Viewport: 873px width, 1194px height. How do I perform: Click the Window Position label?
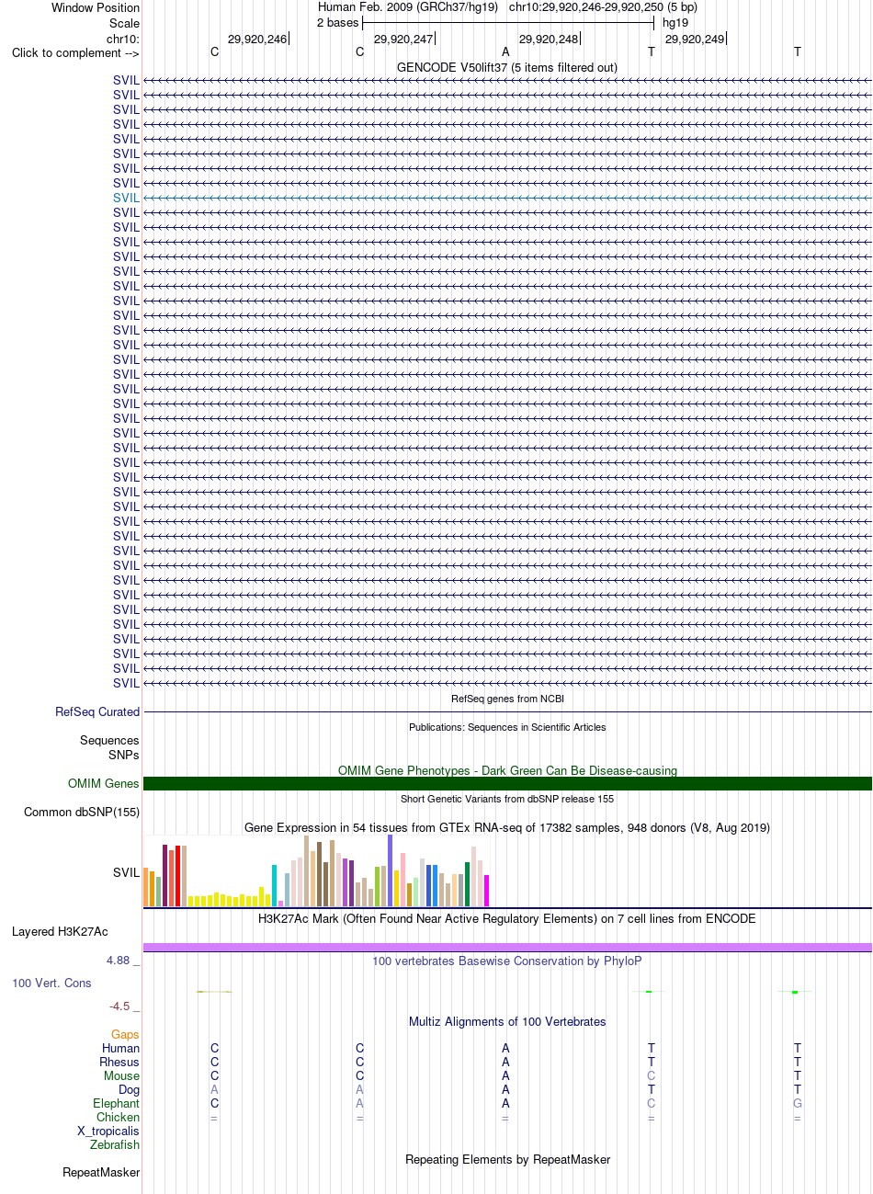tap(96, 7)
